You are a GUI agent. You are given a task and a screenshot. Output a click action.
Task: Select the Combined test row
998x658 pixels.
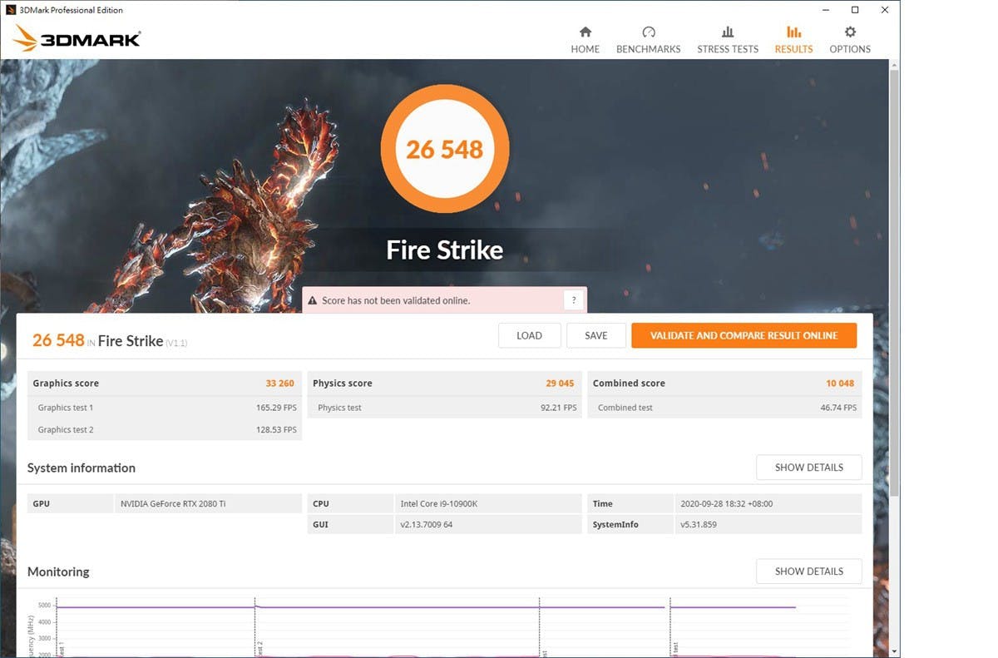pyautogui.click(x=724, y=408)
